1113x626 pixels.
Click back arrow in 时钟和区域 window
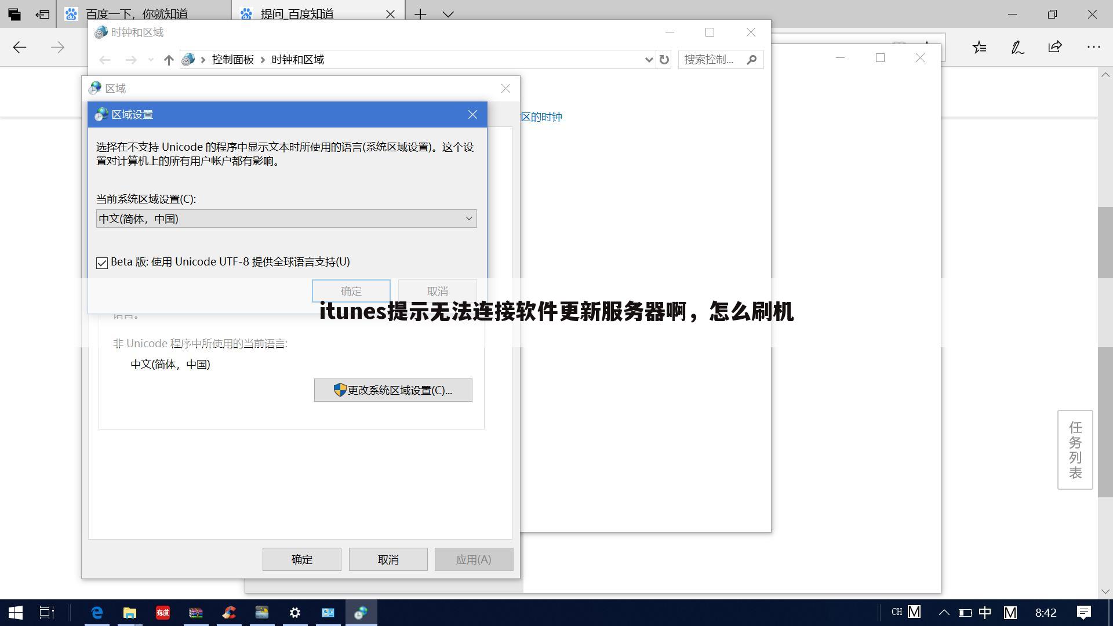[105, 60]
